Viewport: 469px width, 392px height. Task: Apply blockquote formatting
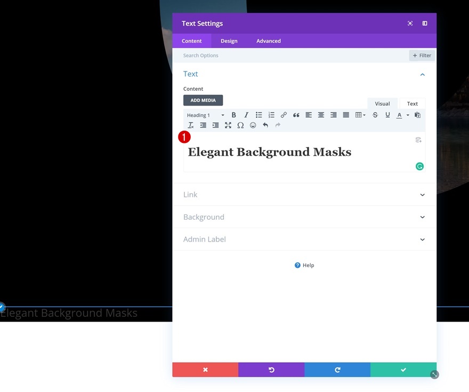tap(296, 115)
